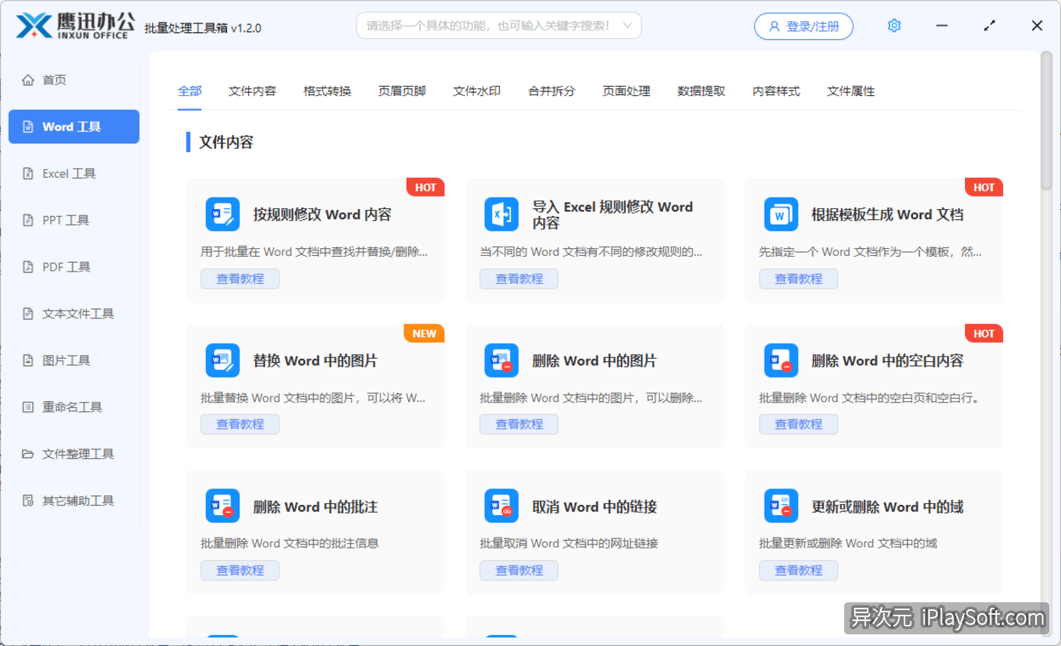The height and width of the screenshot is (646, 1061).
Task: Click the settings gear icon
Action: pos(894,26)
